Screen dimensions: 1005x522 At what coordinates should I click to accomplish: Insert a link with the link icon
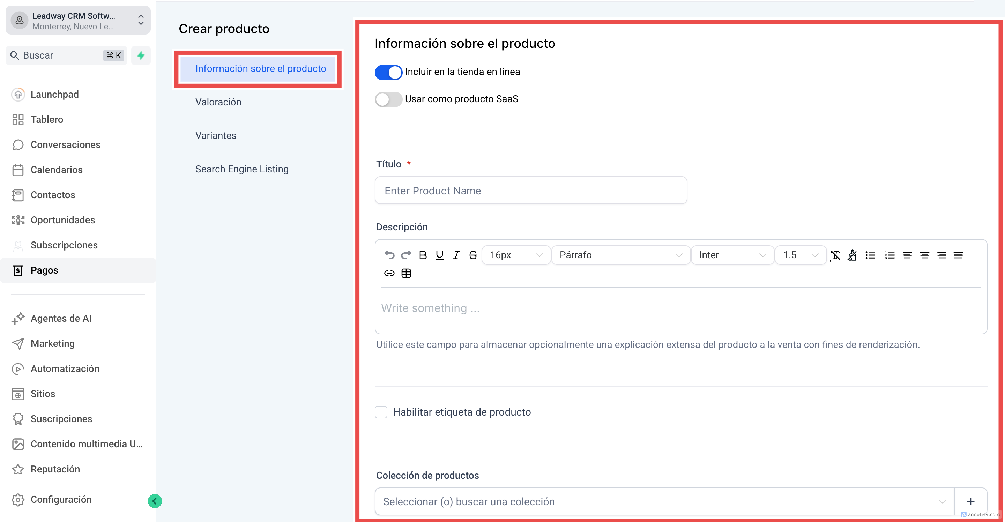[x=389, y=273]
